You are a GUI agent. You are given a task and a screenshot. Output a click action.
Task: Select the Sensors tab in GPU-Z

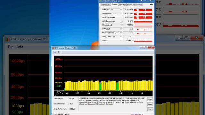pyautogui.click(x=115, y=4)
